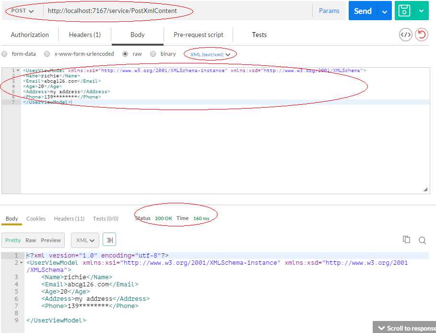The image size is (436, 333).
Task: Toggle the response line wrap icon
Action: pos(109,240)
